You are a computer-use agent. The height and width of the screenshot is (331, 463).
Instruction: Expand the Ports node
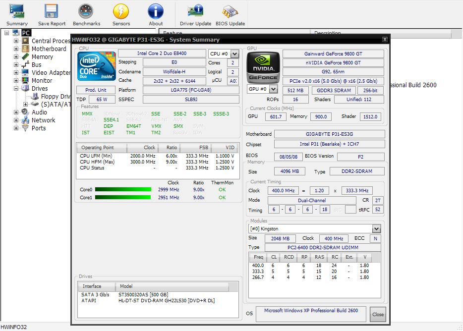(x=16, y=128)
